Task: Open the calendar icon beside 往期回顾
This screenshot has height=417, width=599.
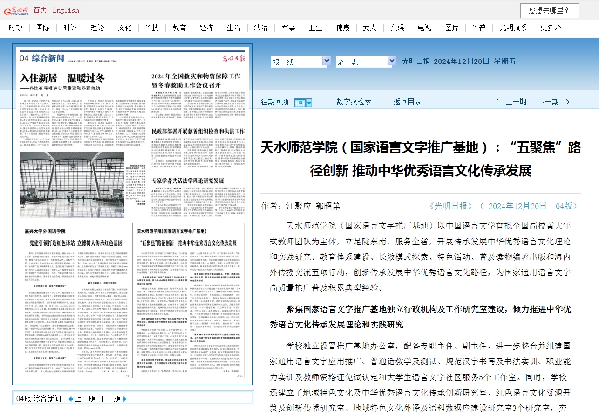Action: point(300,102)
